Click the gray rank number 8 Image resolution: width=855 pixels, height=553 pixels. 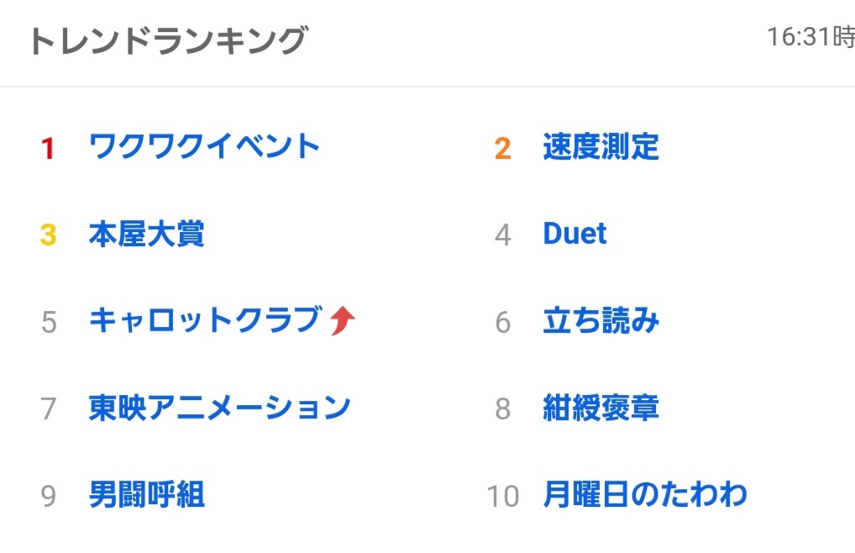click(x=503, y=409)
